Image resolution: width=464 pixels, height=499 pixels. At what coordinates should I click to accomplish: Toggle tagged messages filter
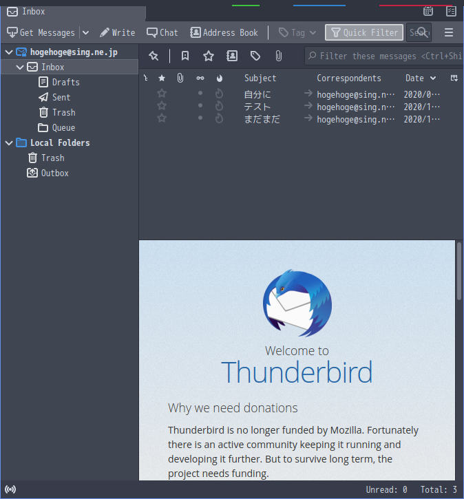(x=255, y=56)
